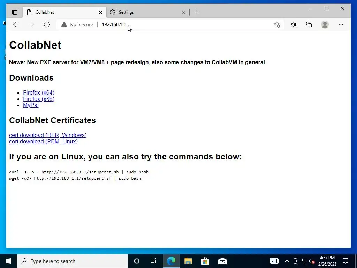Image resolution: width=357 pixels, height=268 pixels.
Task: View the Not secure warning icon
Action: [64, 24]
